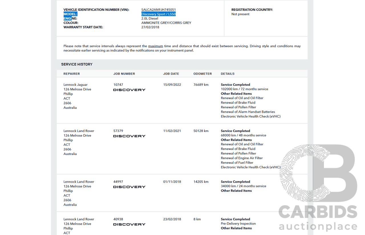Click the SERVICE HISTORY section heading
The width and height of the screenshot is (365, 235).
click(x=77, y=64)
